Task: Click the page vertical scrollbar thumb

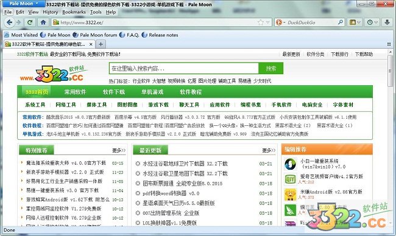Action: coord(390,71)
